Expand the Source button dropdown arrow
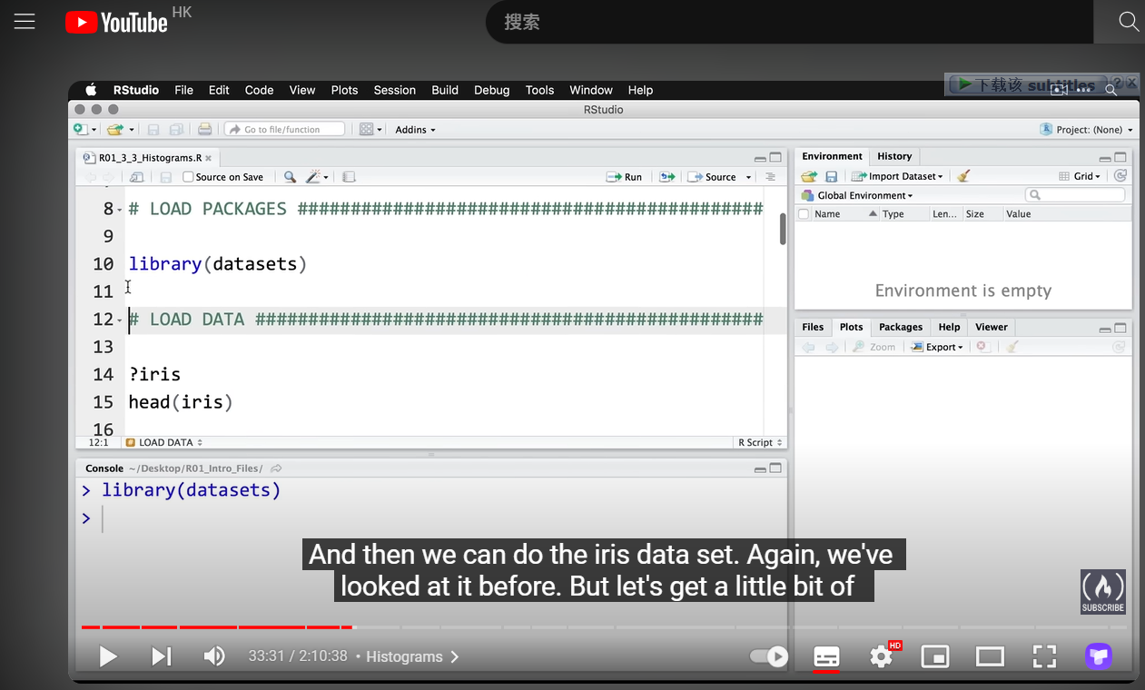1145x690 pixels. pos(749,177)
